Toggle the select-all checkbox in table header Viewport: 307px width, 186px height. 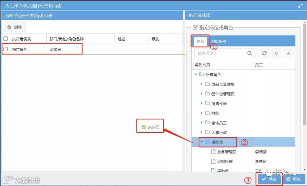tap(5, 39)
